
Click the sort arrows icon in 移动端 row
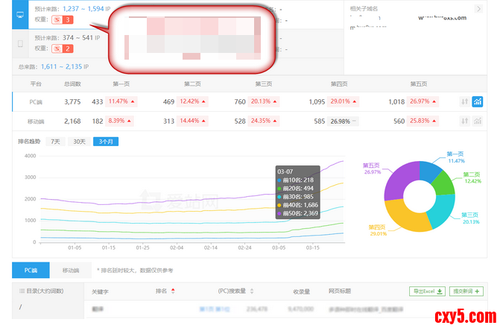[x=463, y=121]
